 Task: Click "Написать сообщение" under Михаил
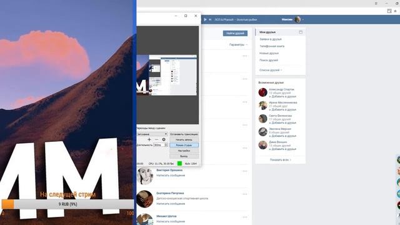point(171,221)
